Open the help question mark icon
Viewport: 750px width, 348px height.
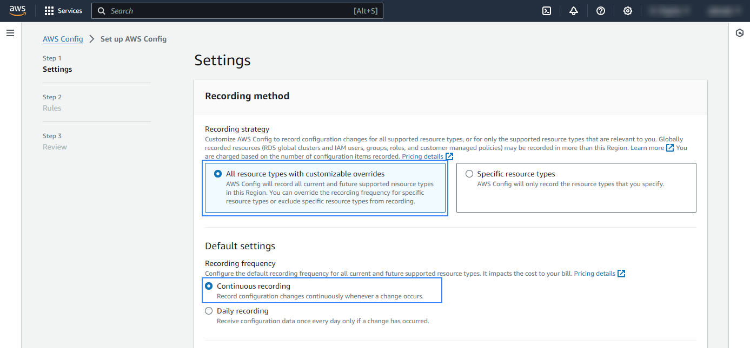click(x=601, y=11)
